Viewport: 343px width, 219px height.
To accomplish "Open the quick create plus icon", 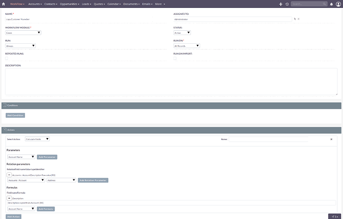I will click(281, 4).
